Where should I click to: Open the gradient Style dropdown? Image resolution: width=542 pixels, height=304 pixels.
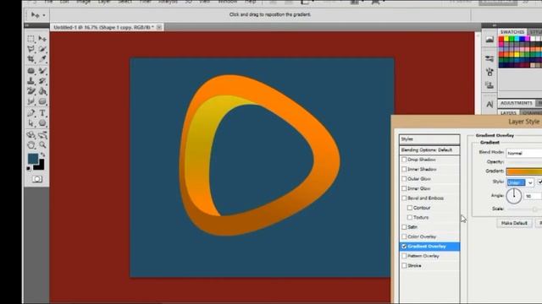(520, 182)
